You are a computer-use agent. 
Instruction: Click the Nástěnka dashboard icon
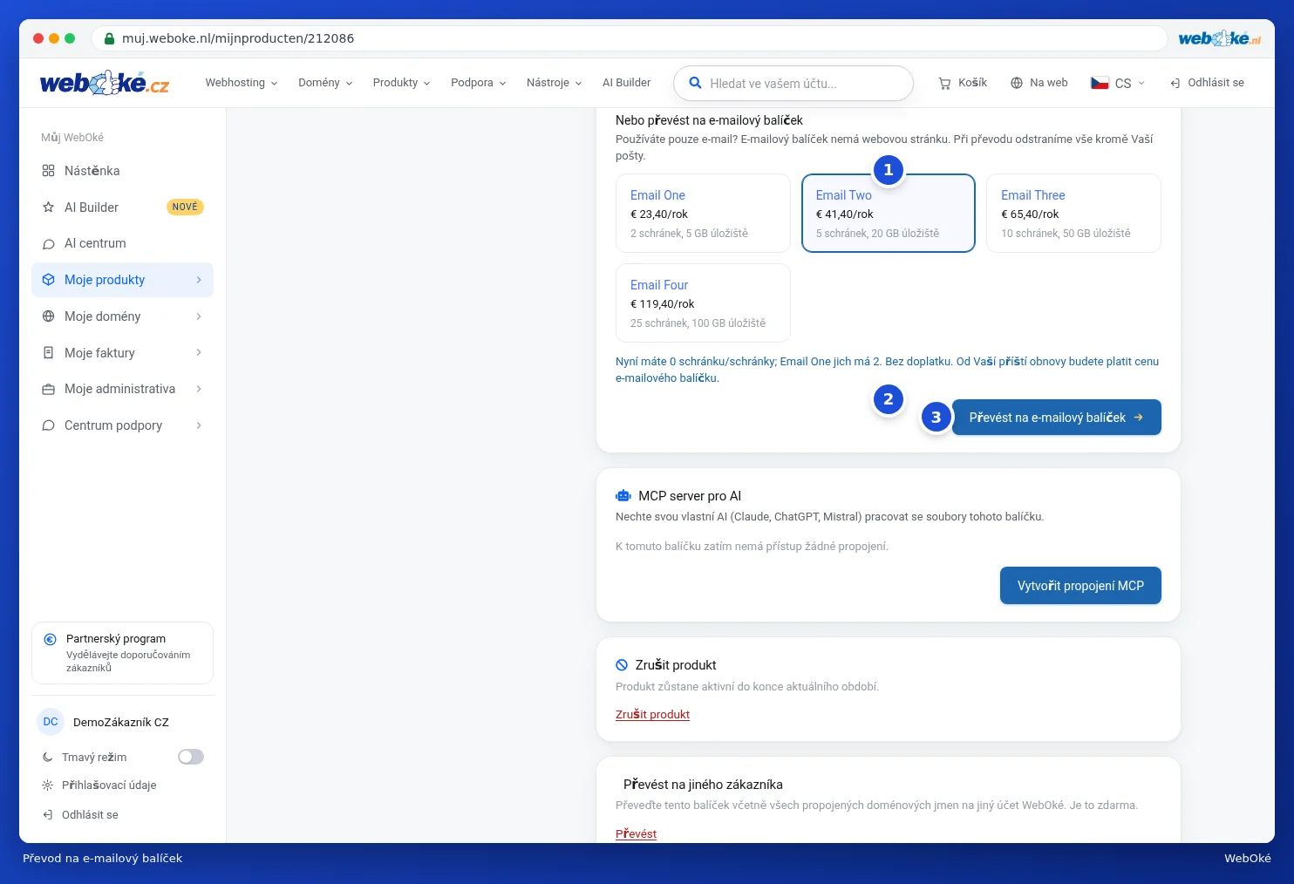pyautogui.click(x=49, y=171)
